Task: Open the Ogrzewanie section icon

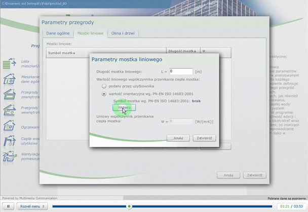Action: click(10, 126)
